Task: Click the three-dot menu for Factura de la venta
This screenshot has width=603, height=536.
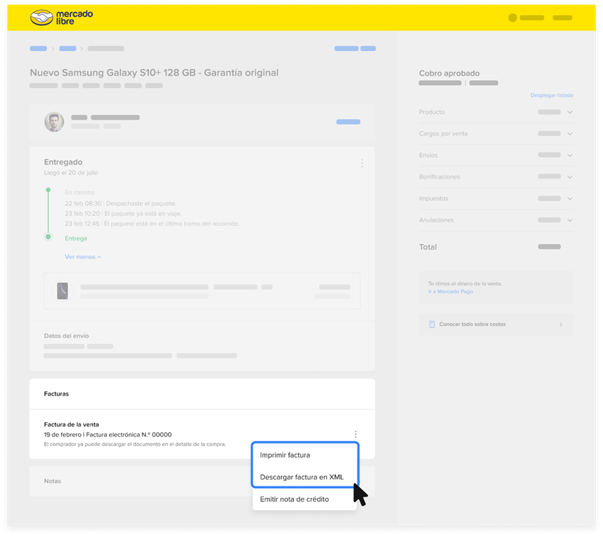Action: pyautogui.click(x=355, y=435)
